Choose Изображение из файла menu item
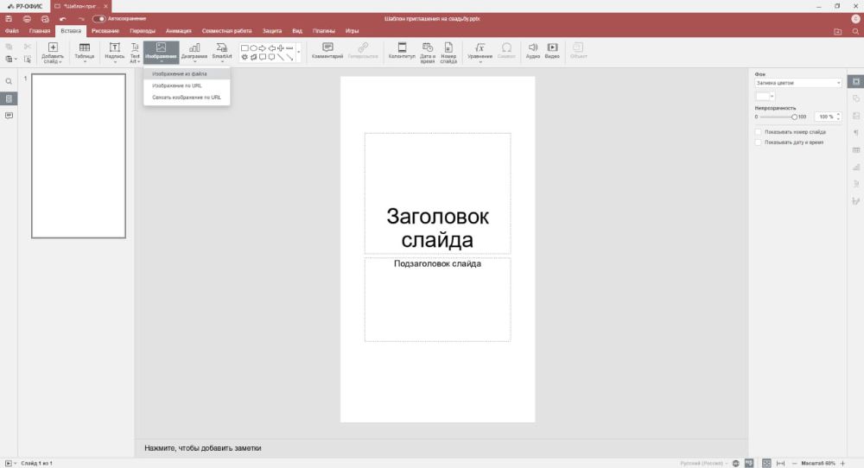864x468 pixels. pyautogui.click(x=180, y=74)
